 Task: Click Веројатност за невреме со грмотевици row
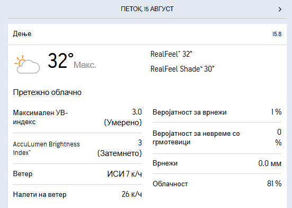point(217,138)
